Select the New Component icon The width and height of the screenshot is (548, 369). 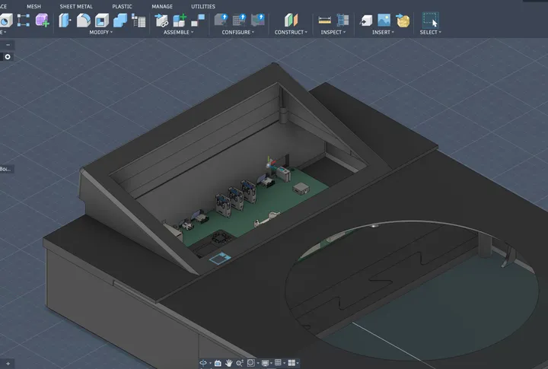(x=180, y=21)
